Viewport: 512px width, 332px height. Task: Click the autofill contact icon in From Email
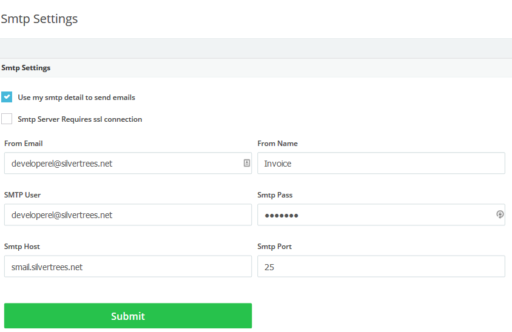247,163
